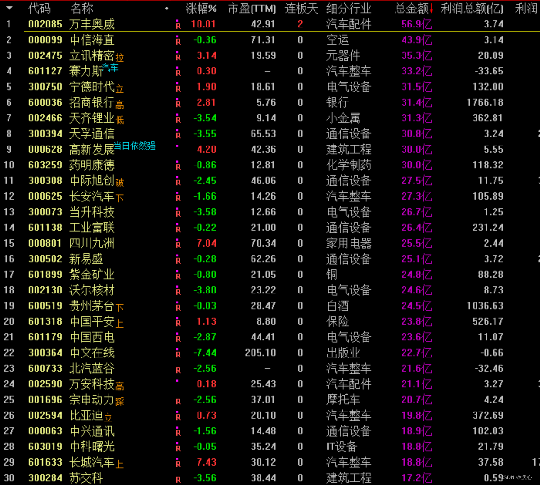
Task: Select stock name 立讯精密
Action: pos(91,55)
